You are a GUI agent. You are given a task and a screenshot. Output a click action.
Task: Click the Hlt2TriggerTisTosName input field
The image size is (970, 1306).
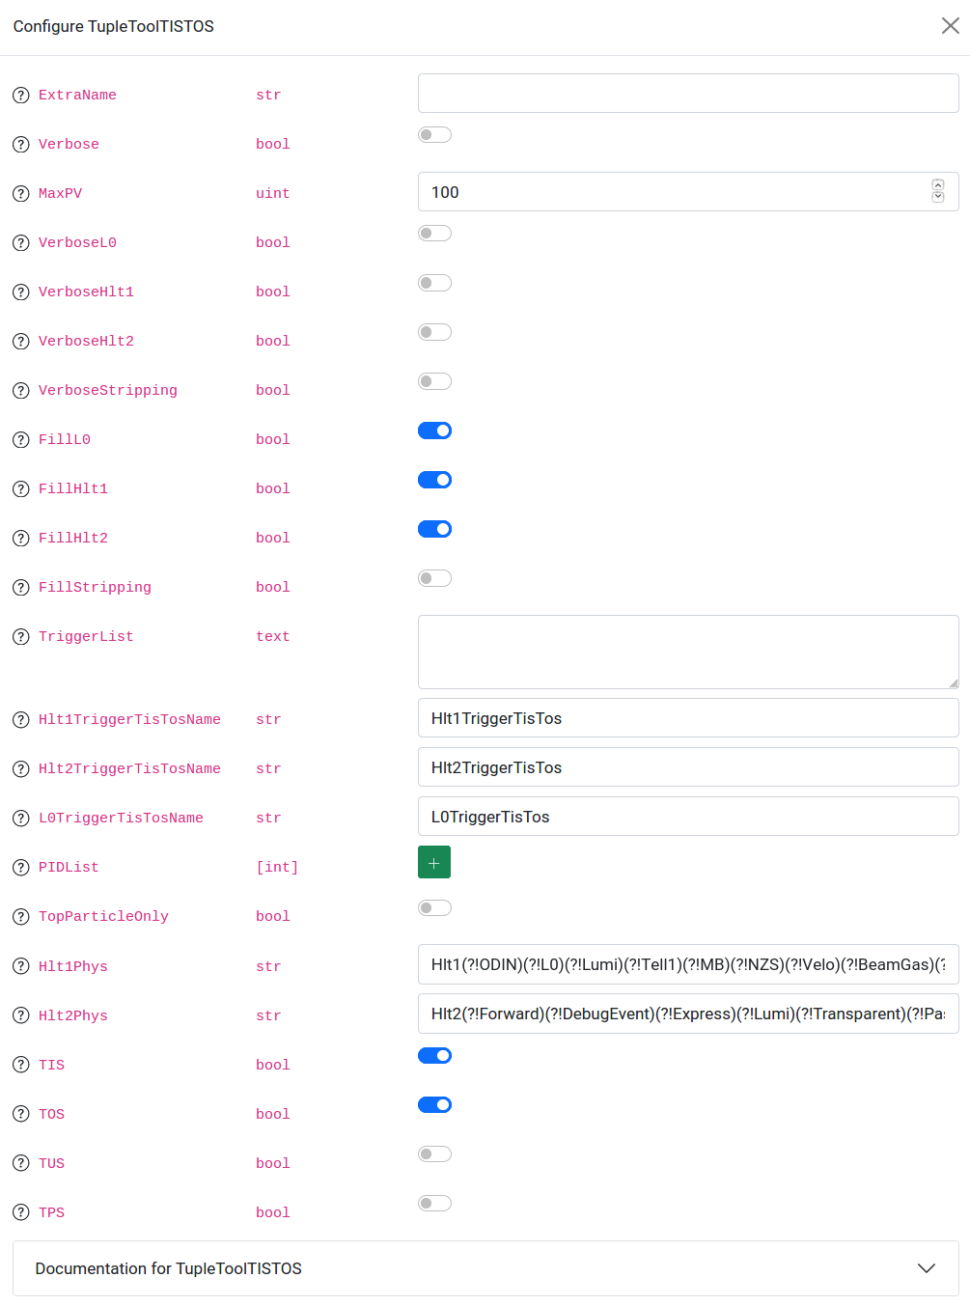688,768
